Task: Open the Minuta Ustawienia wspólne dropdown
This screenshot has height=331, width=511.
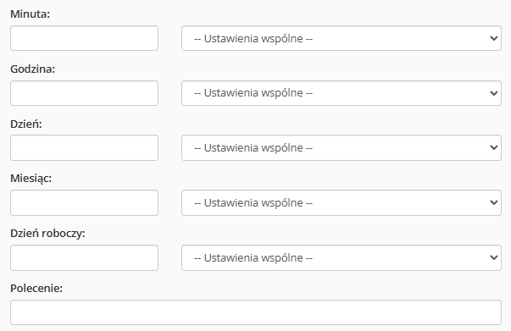Action: (x=342, y=38)
